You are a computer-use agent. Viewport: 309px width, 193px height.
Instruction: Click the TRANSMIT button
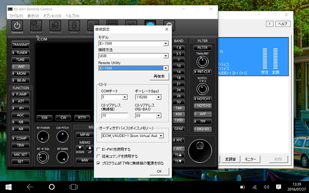pos(20,45)
